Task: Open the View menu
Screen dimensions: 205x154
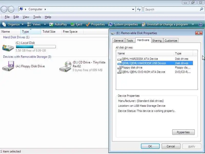Action: tap(26, 17)
